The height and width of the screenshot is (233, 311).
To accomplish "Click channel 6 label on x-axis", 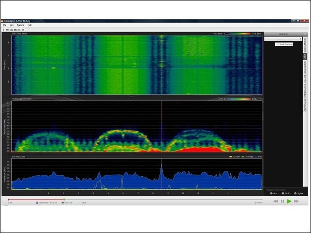I will (123, 193).
